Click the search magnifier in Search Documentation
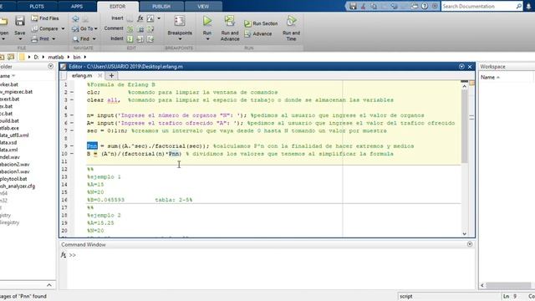This screenshot has height=301, width=535. 518,6
